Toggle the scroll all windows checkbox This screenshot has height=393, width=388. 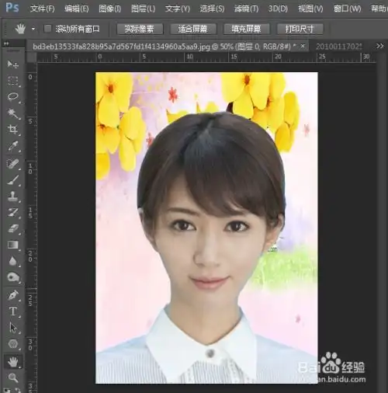pyautogui.click(x=47, y=29)
